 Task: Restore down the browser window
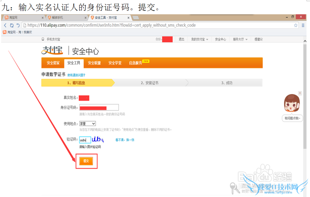coord(293,17)
